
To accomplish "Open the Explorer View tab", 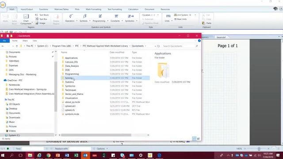I will (x=34, y=41).
